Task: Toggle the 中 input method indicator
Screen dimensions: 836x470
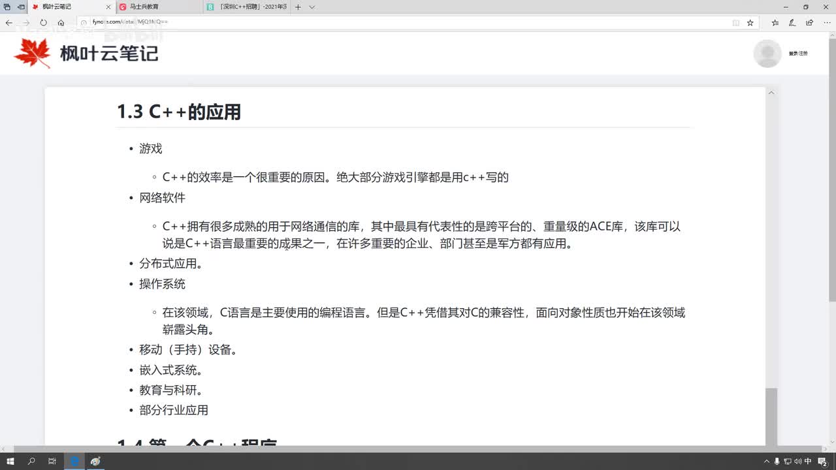Action: (x=809, y=461)
